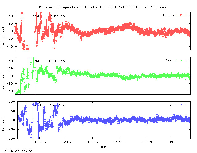Click the '100' tick on Up axis
This screenshot has width=197, height=153.
pyautogui.click(x=12, y=101)
